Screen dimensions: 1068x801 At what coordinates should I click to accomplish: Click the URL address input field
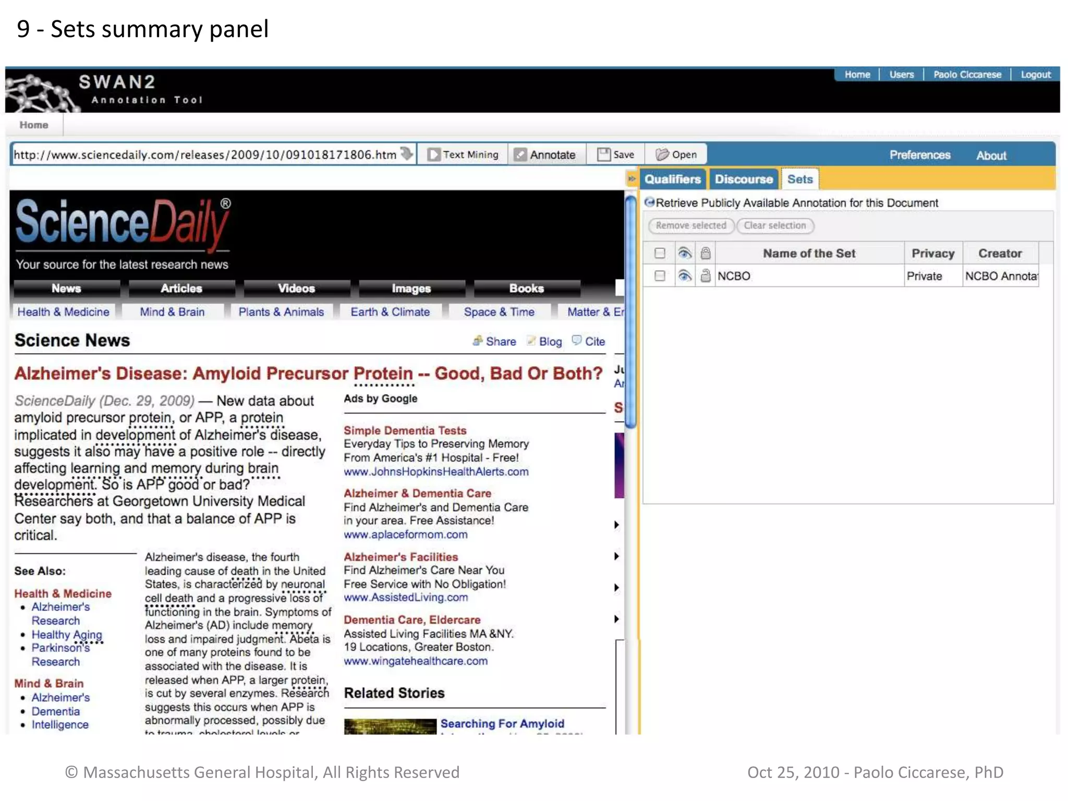(x=204, y=155)
